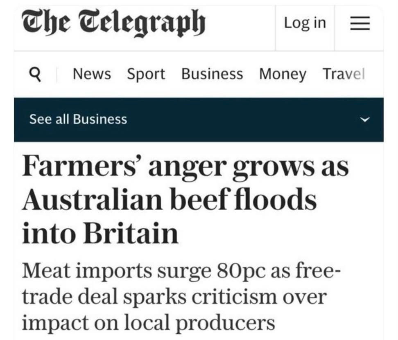
Task: Select Business in the navigation bar
Action: [212, 74]
